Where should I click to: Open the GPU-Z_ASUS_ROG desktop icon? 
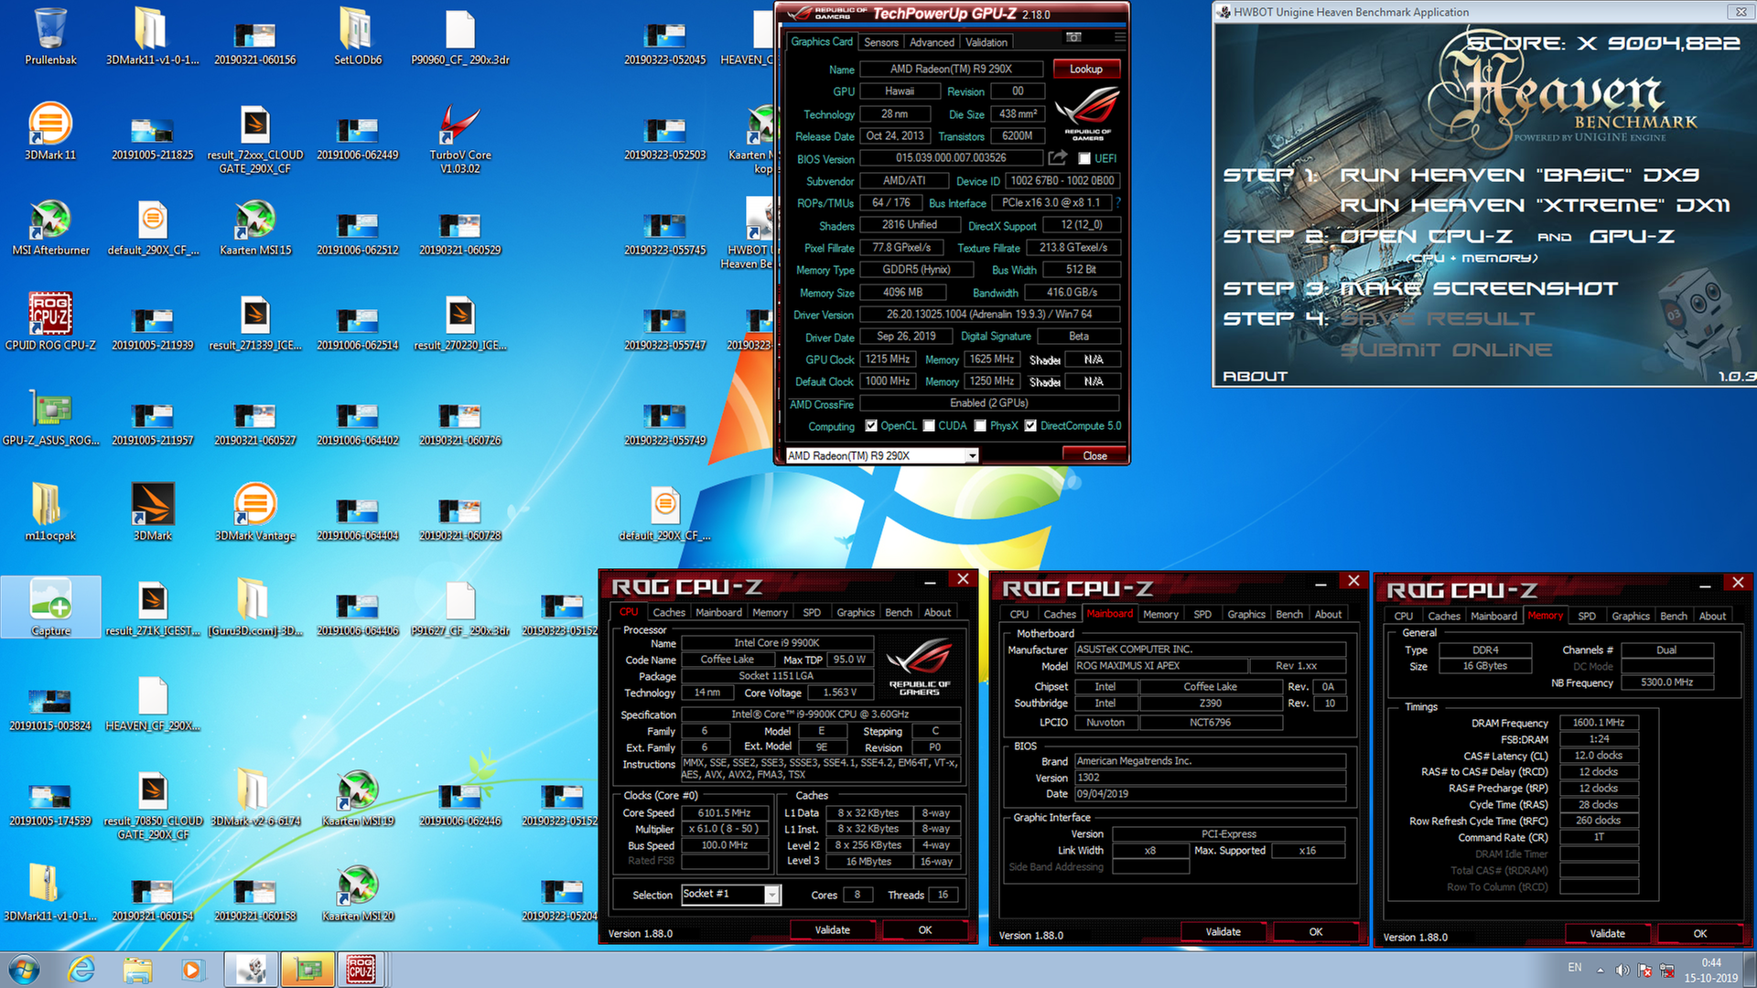(50, 417)
